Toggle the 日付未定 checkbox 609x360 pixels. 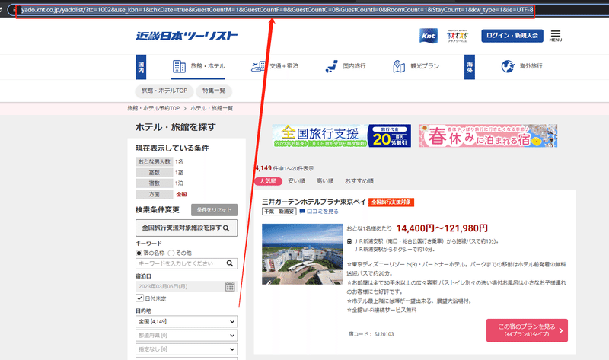tap(139, 298)
